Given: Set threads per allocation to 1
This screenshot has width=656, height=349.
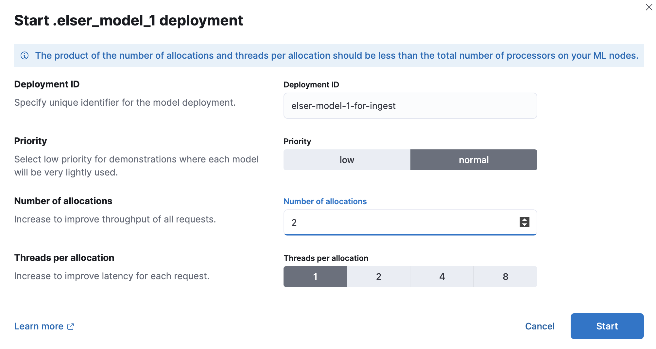Looking at the screenshot, I should [315, 277].
